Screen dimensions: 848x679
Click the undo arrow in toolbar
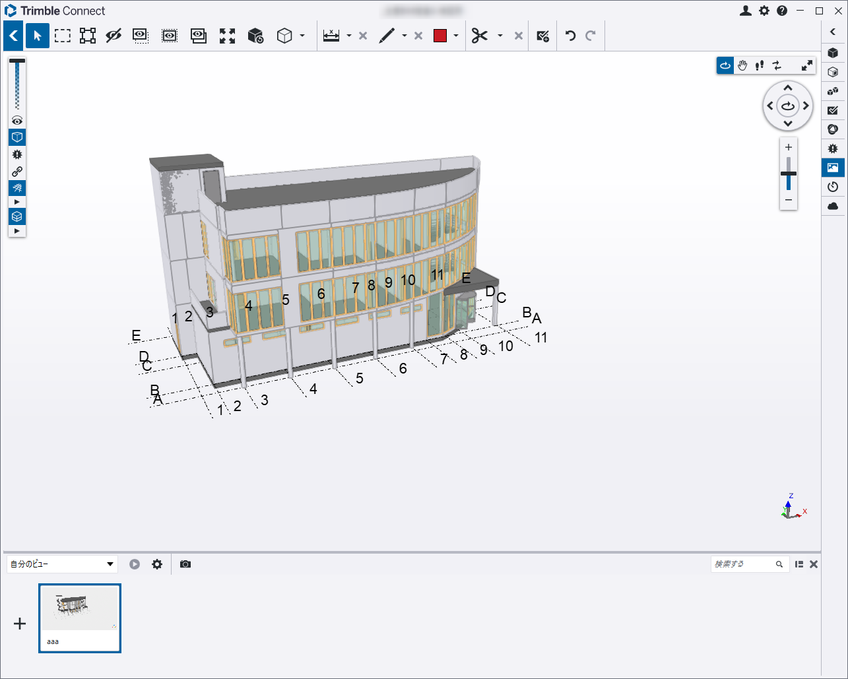pos(571,36)
